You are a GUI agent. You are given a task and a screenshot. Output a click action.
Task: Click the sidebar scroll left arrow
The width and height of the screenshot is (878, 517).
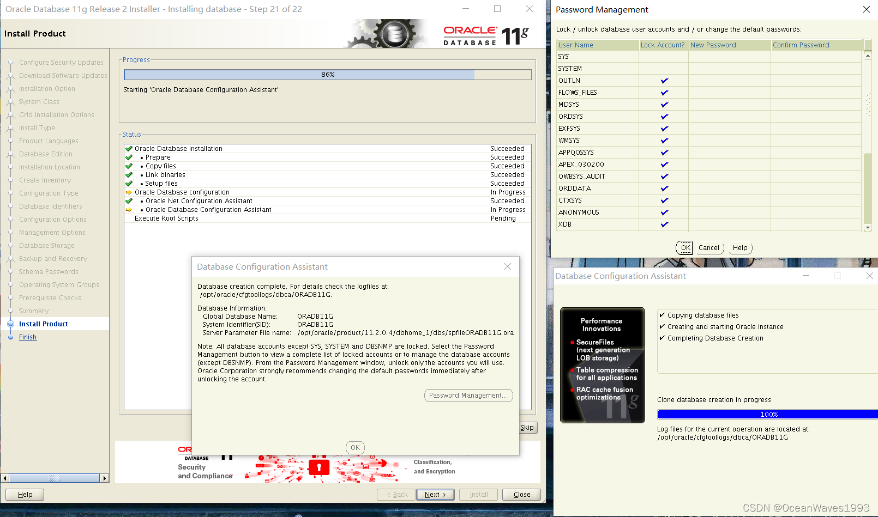point(5,478)
